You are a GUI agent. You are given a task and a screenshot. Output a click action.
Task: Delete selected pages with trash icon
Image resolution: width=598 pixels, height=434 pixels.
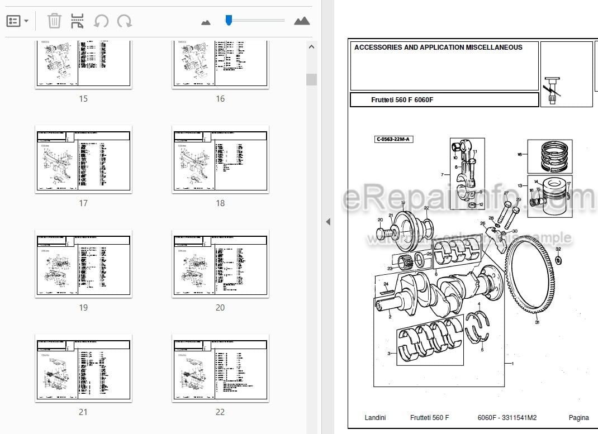point(54,21)
